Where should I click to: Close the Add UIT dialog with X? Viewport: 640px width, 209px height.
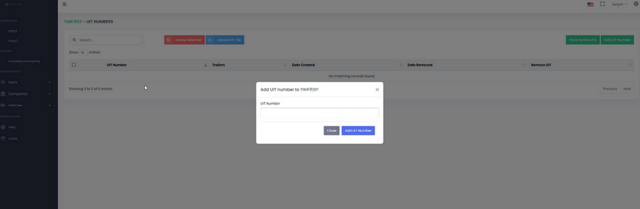(x=377, y=89)
